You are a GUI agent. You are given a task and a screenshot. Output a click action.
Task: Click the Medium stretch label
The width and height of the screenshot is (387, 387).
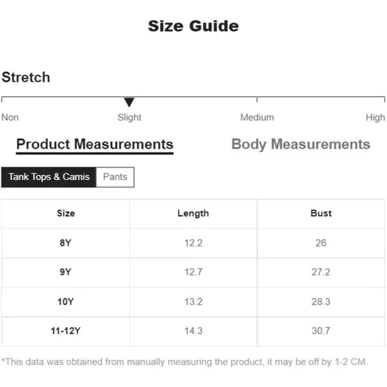coord(257,117)
